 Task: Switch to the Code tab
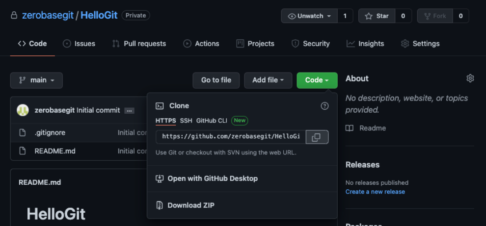point(32,44)
